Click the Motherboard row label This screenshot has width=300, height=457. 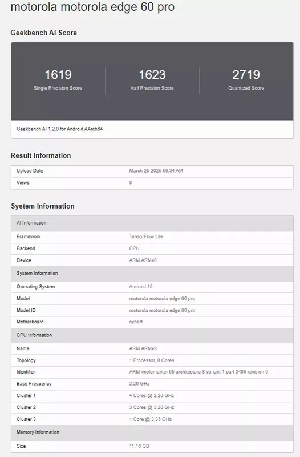[x=30, y=322]
